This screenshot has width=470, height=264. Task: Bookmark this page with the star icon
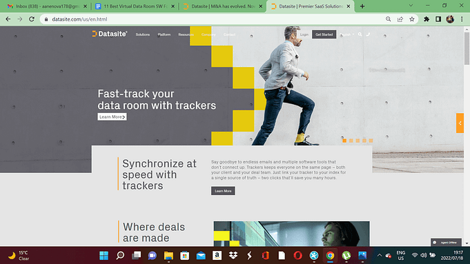(x=412, y=19)
